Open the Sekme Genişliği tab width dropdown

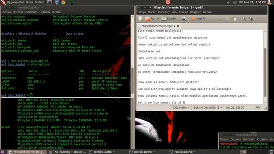click(208, 108)
